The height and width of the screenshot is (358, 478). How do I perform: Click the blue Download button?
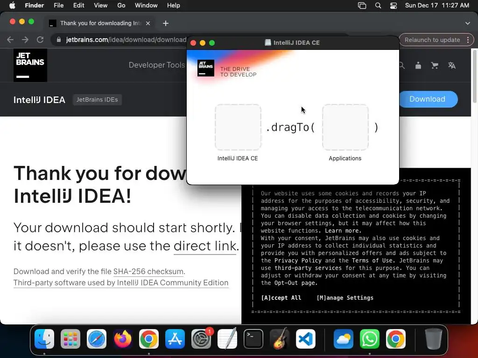pos(428,99)
